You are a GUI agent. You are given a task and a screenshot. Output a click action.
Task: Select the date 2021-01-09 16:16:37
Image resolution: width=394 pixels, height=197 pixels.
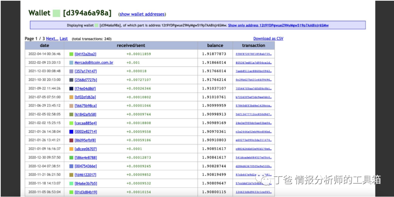click(x=45, y=149)
